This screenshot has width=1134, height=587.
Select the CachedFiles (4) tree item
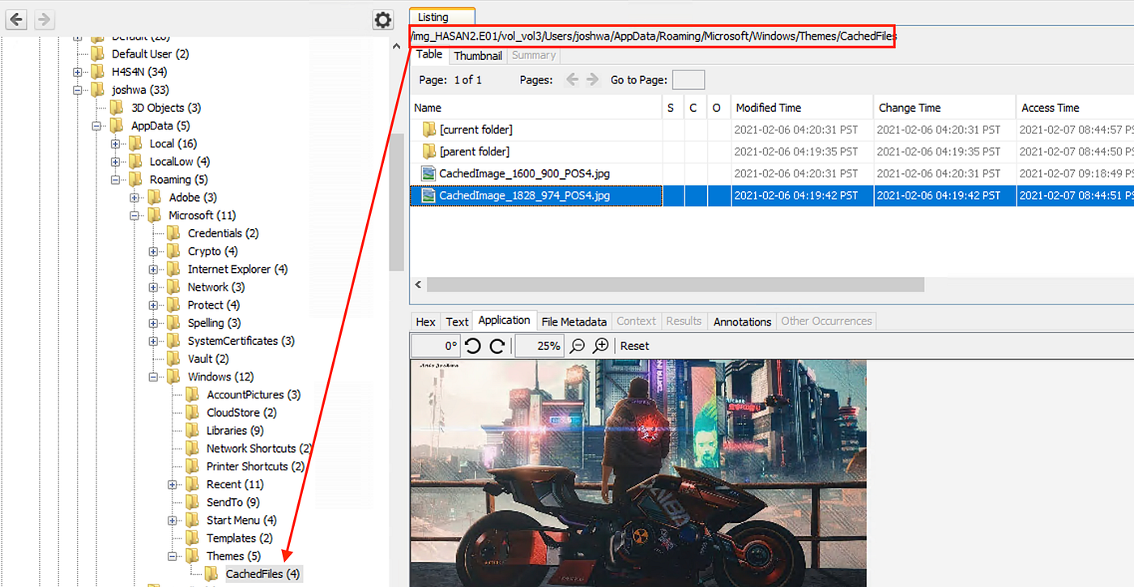262,574
